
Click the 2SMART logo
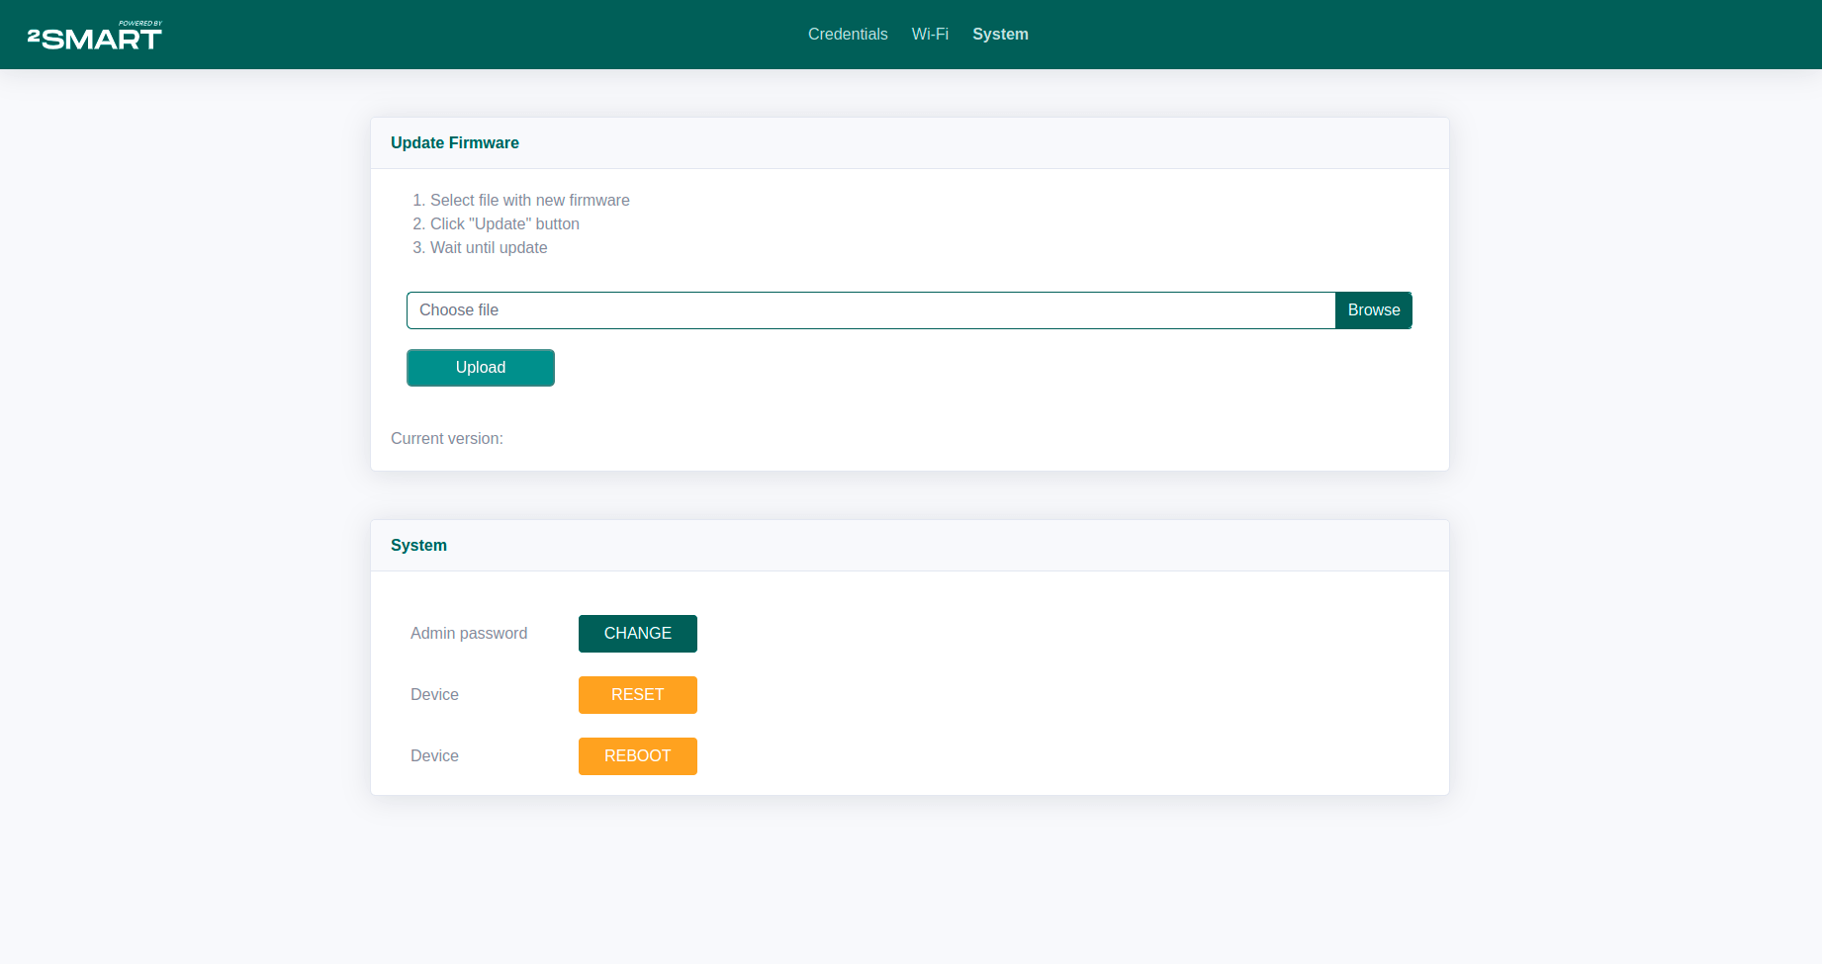95,36
